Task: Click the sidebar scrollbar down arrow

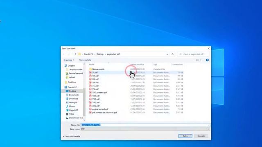Action: point(84,120)
